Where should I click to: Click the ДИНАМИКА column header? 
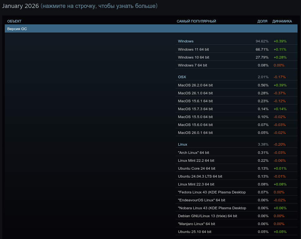pos(282,21)
